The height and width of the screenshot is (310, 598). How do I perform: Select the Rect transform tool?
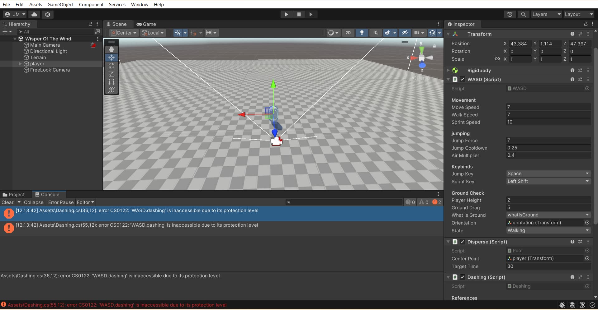click(x=111, y=82)
